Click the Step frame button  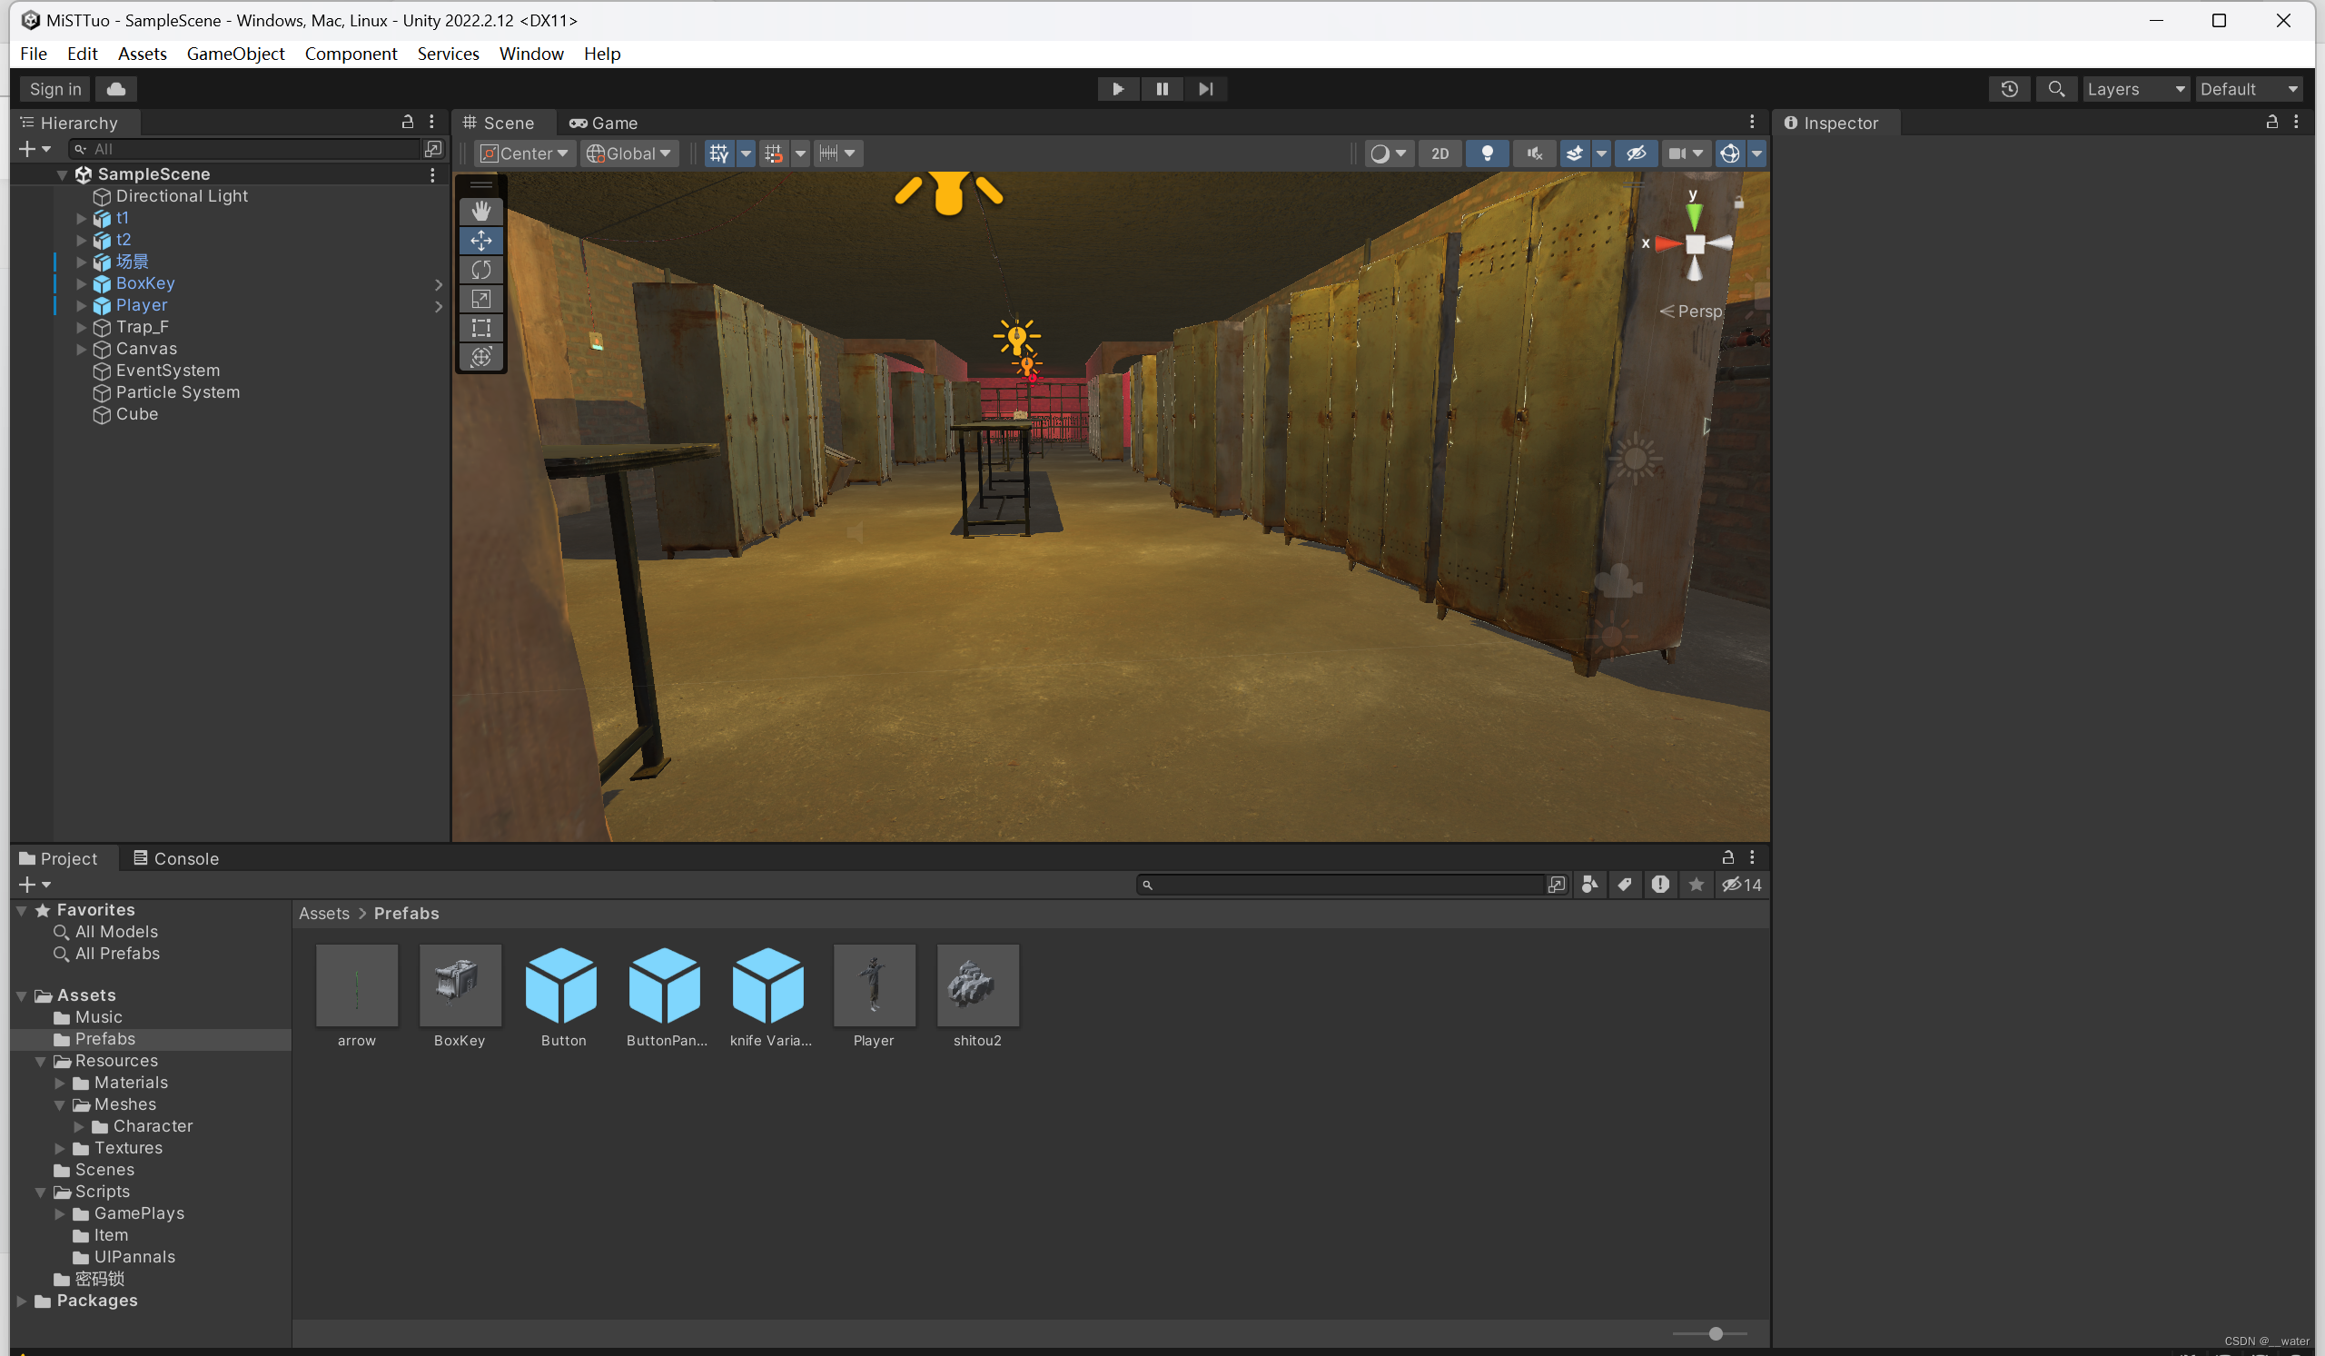(x=1205, y=89)
